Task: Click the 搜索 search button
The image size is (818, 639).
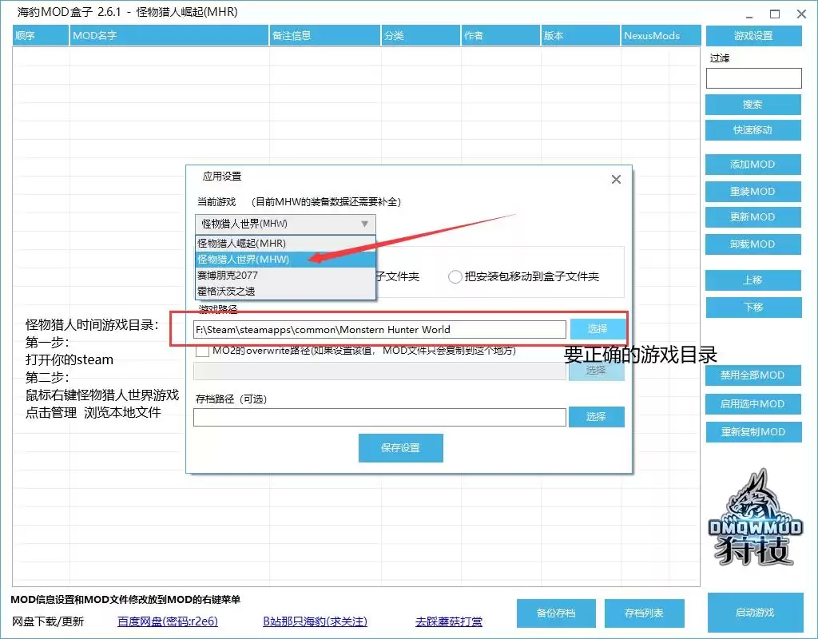Action: click(752, 105)
